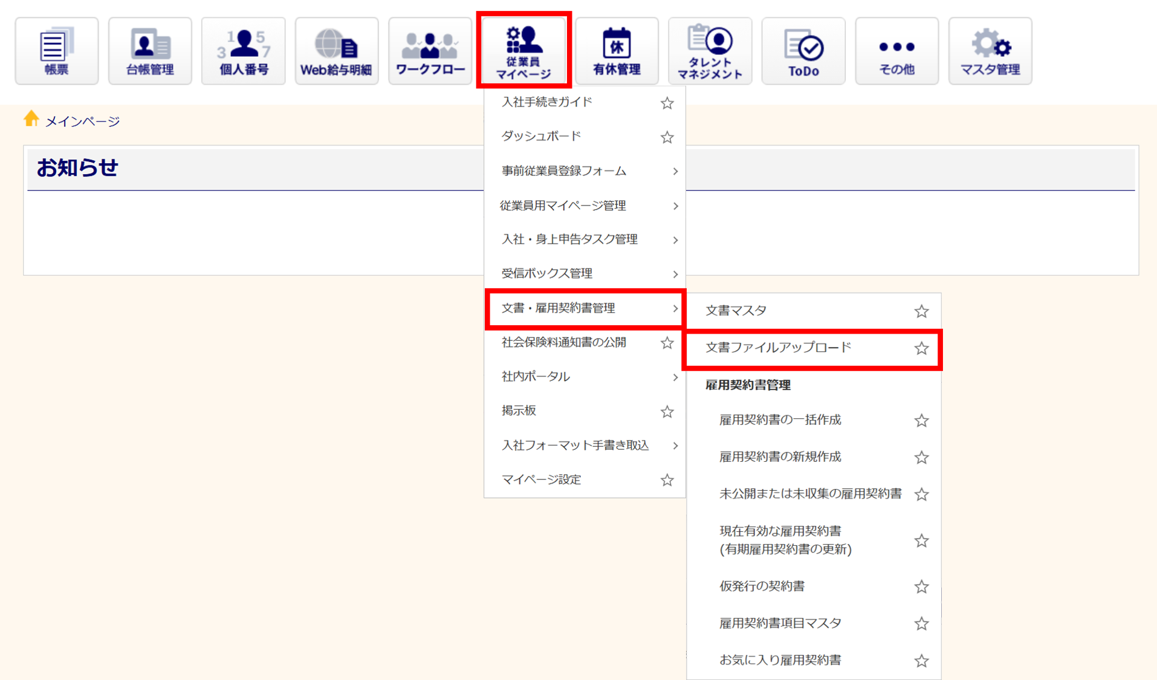Open the 帳票 reports icon
Screen dimensions: 1157x680
pos(56,51)
